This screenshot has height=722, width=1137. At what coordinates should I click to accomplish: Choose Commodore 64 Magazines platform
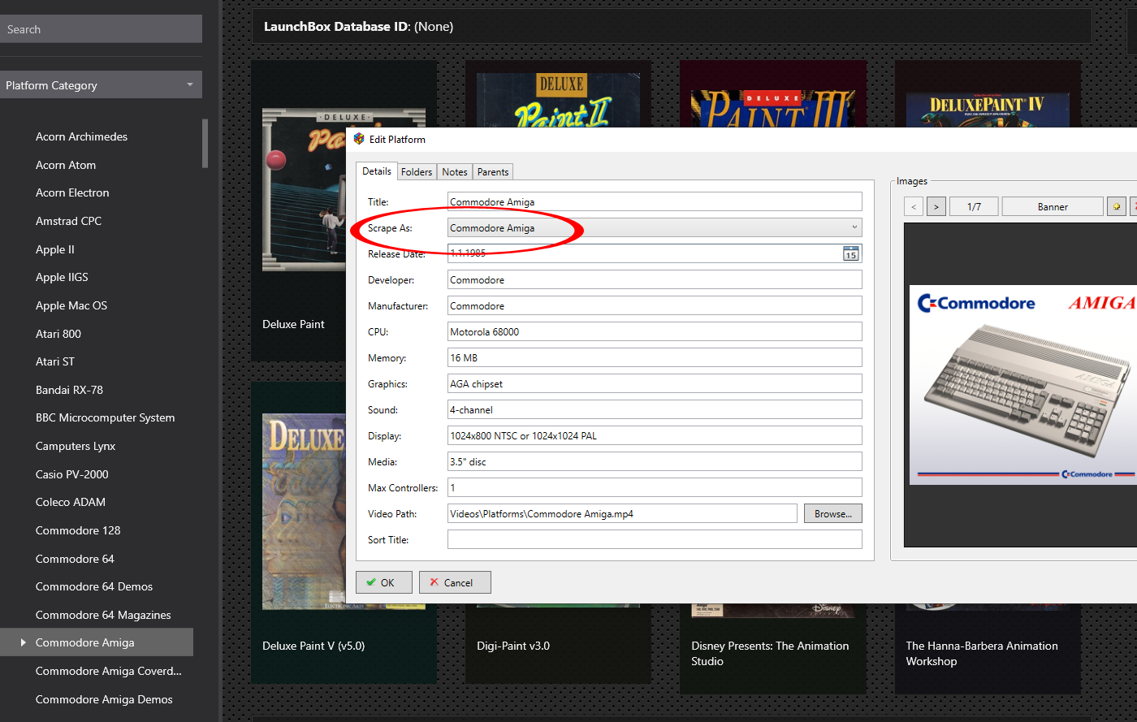click(x=103, y=615)
